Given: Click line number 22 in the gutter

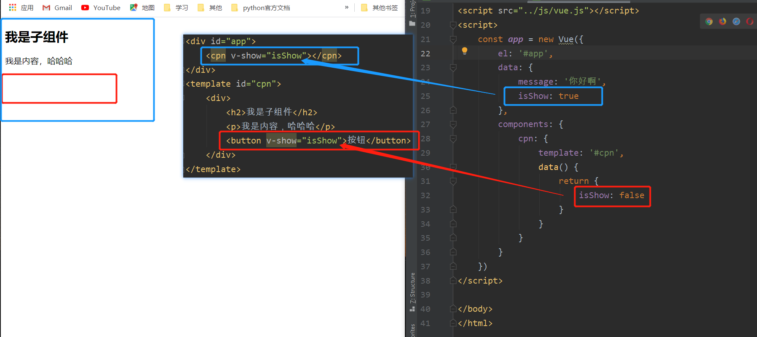Looking at the screenshot, I should click(425, 53).
